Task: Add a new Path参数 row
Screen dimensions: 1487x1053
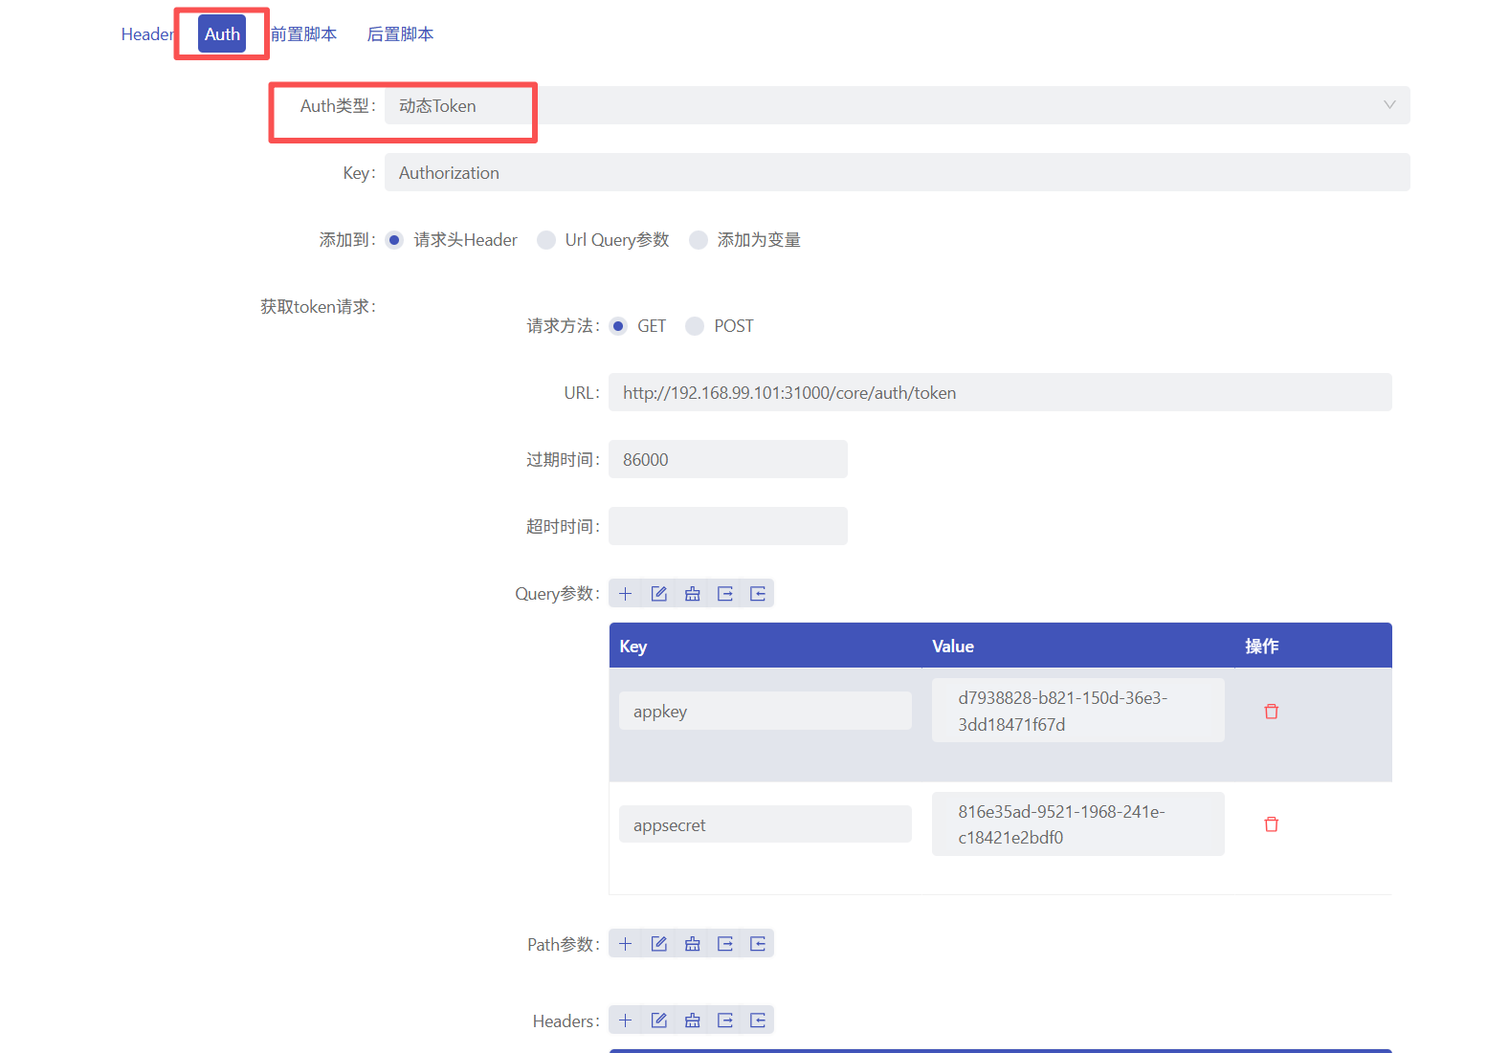Action: [x=625, y=944]
